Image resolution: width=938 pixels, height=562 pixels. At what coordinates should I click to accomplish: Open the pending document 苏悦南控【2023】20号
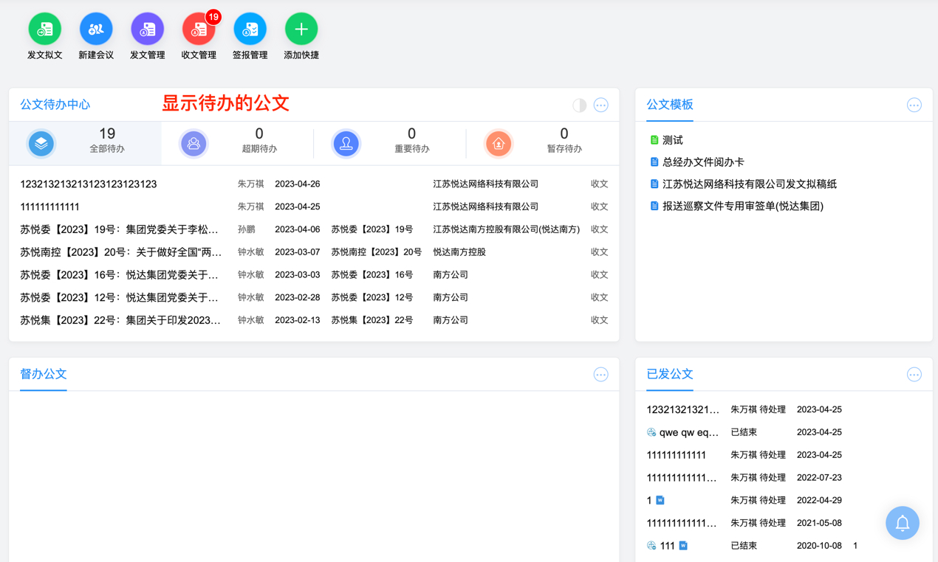[120, 252]
